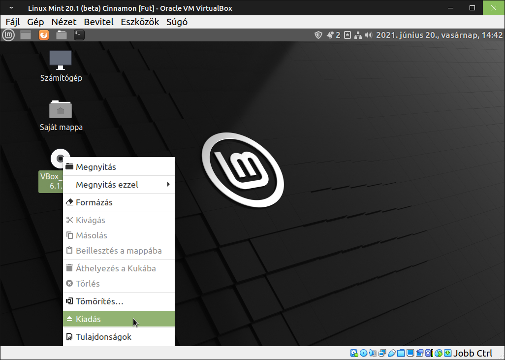Click the CPU virtualization V status icon
Viewport: 505px width, 360px height.
click(429, 353)
